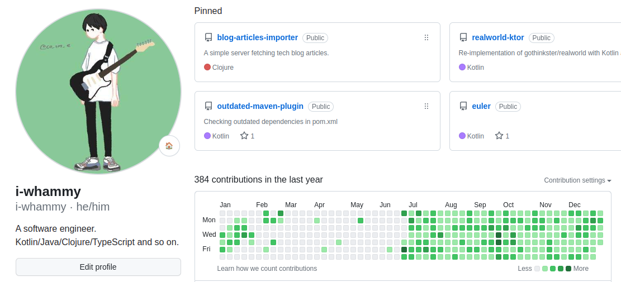Open the Contribution settings dropdown
Screen dimensions: 621x282
577,180
